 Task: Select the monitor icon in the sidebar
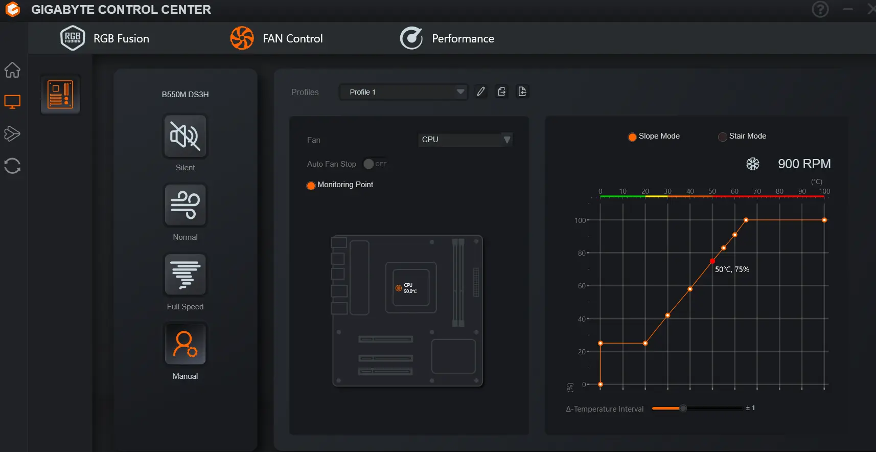tap(12, 102)
